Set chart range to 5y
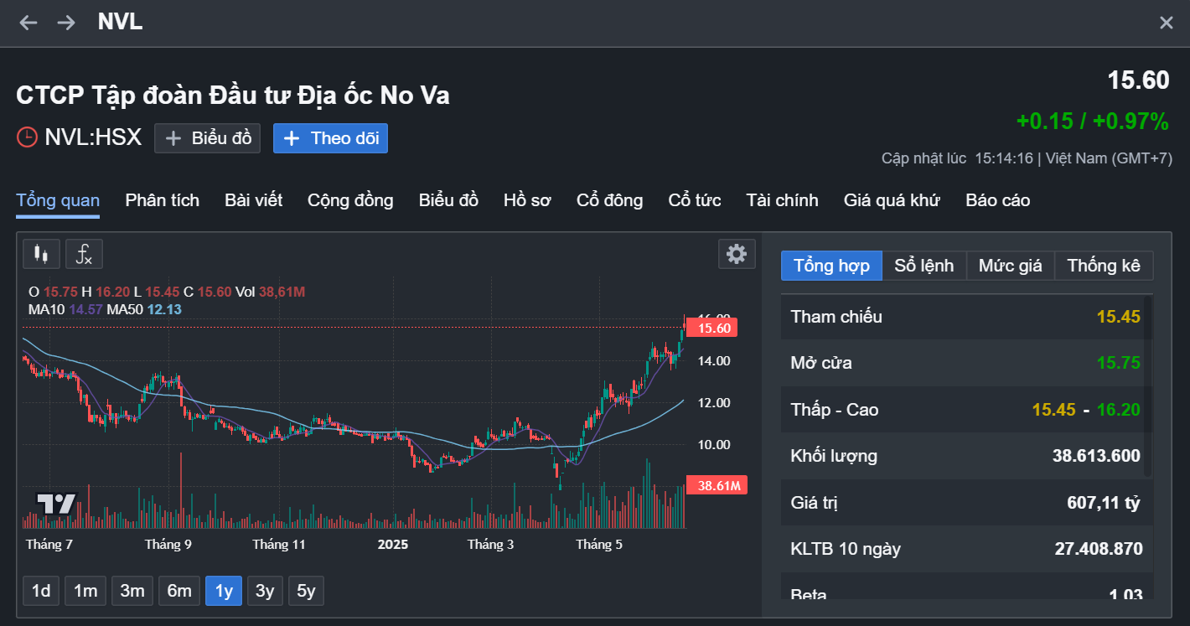1190x626 pixels. point(306,591)
